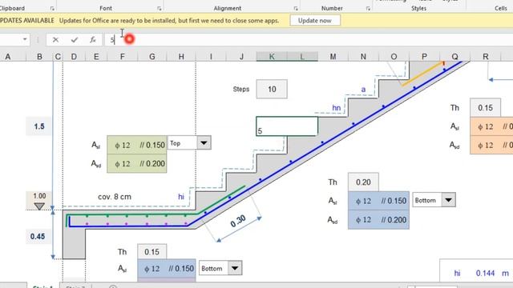Open Clipboard group dialog launcher

tap(52, 9)
